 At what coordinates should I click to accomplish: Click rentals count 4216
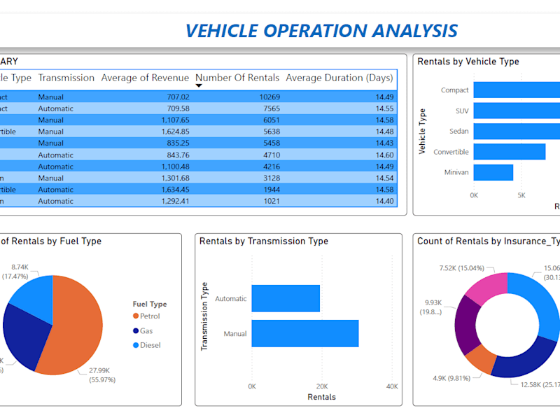pyautogui.click(x=272, y=167)
